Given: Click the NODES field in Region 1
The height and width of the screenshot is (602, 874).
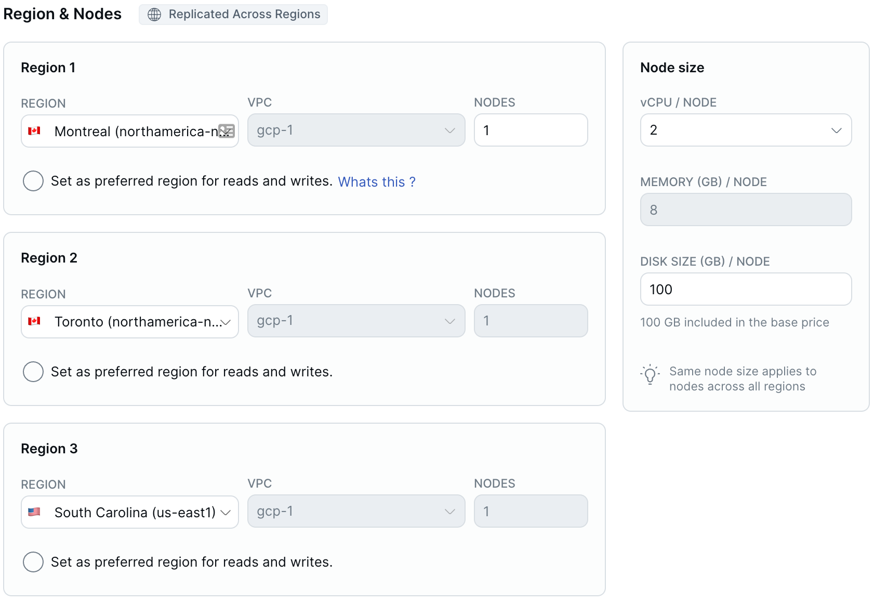Looking at the screenshot, I should 530,130.
